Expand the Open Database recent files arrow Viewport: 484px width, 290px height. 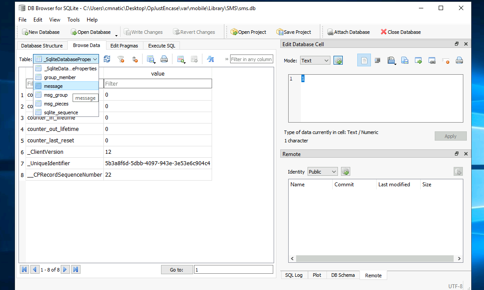[x=116, y=35]
